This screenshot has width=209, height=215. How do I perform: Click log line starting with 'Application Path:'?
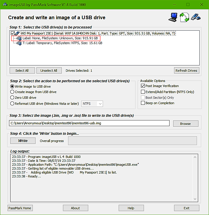[76, 165]
